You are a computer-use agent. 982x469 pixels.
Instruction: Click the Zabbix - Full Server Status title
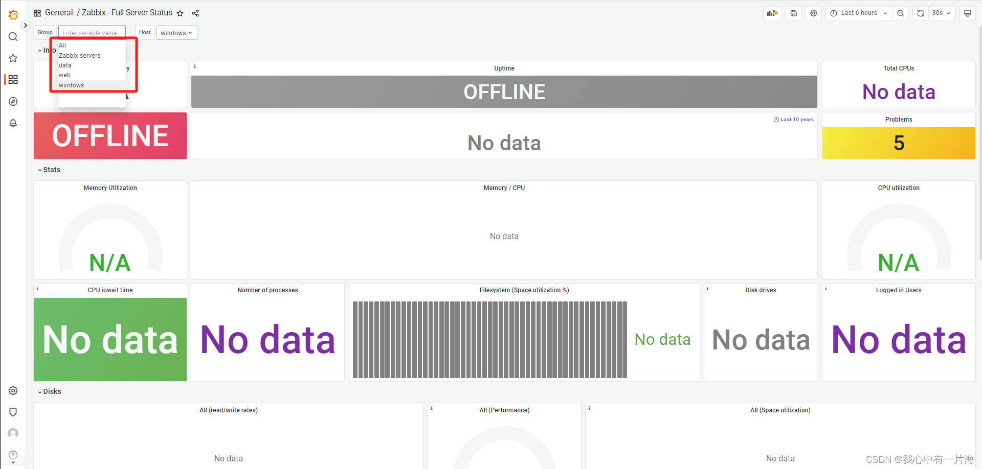pos(127,13)
